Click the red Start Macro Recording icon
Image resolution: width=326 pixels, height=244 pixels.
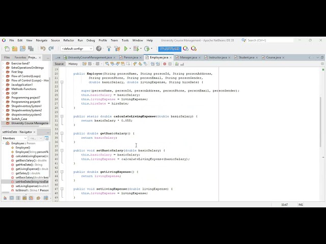pos(165,64)
